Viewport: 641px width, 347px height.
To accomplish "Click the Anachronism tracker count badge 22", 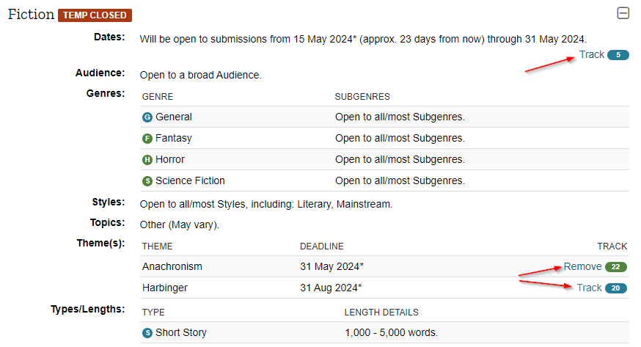I will (x=616, y=267).
